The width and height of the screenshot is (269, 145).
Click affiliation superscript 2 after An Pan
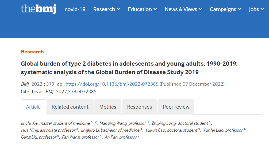click(x=139, y=136)
